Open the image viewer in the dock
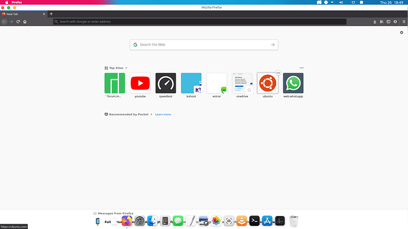This screenshot has height=229, width=408. pyautogui.click(x=203, y=221)
